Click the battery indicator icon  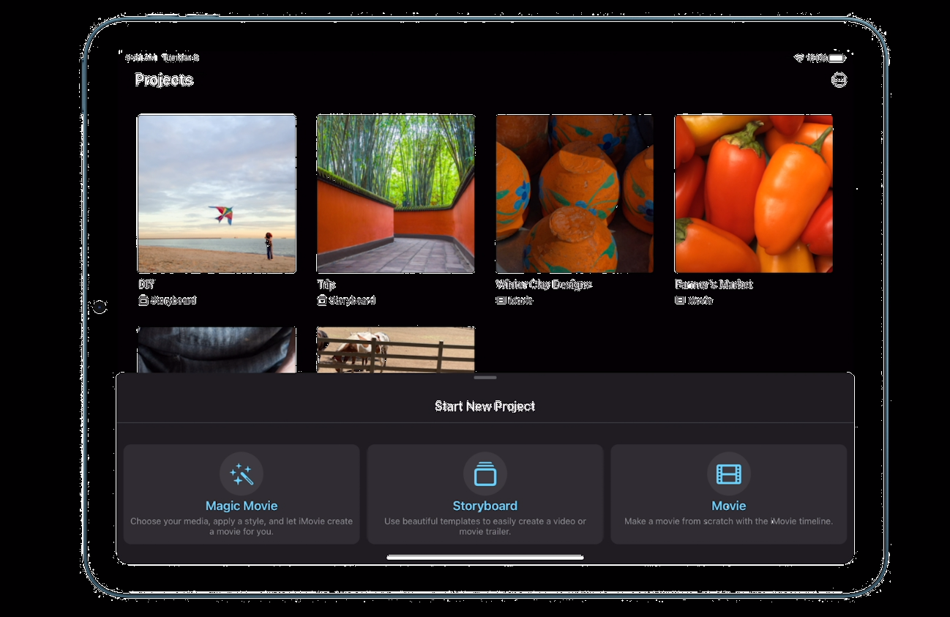837,58
